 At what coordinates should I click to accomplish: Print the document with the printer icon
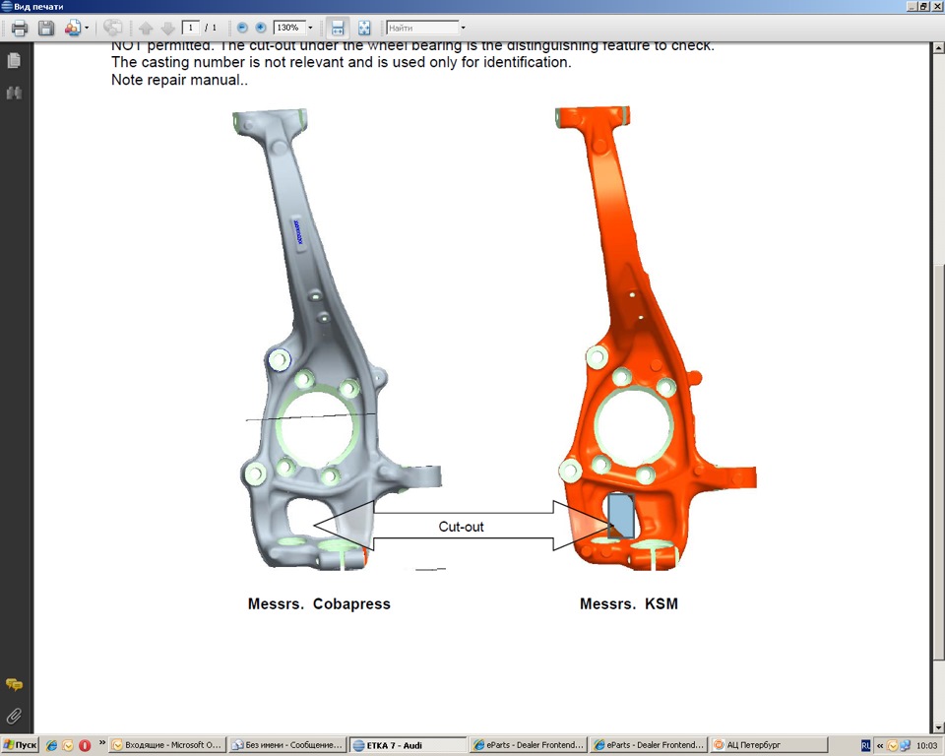coord(20,28)
